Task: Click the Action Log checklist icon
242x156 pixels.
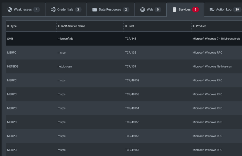Action: (212, 10)
